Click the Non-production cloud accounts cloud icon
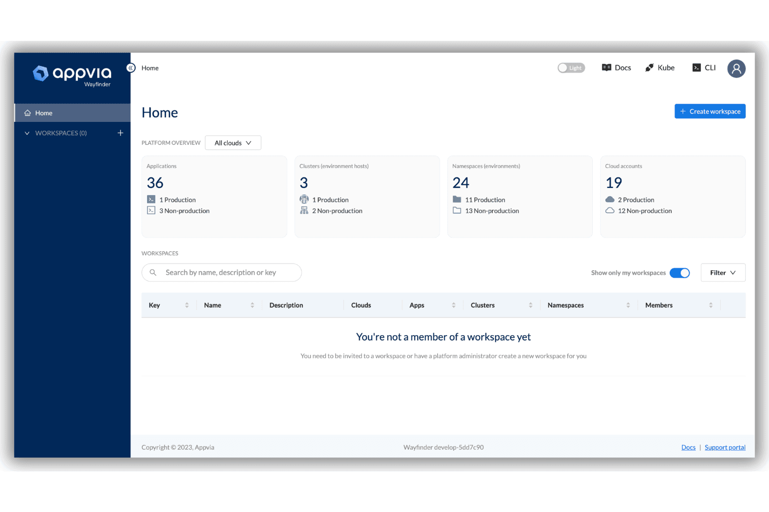The image size is (769, 512). (610, 210)
